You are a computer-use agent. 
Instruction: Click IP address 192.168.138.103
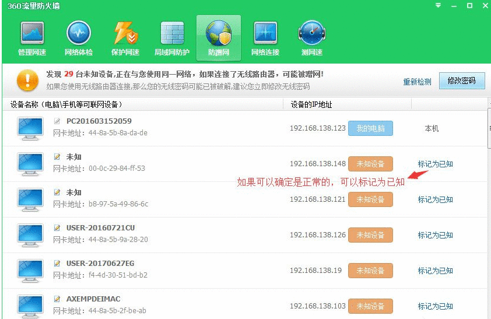[x=318, y=306]
